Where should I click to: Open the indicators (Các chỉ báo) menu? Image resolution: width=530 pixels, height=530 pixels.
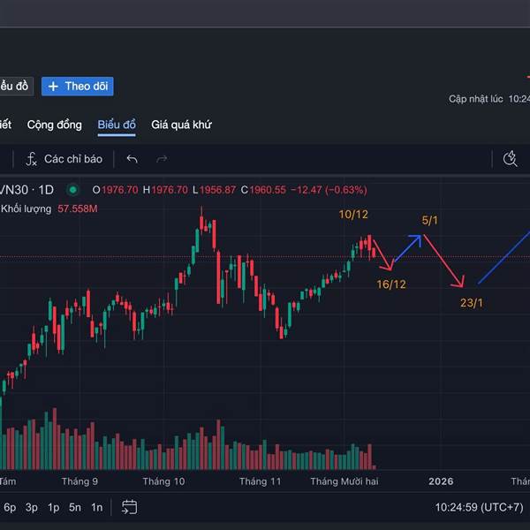[64, 159]
